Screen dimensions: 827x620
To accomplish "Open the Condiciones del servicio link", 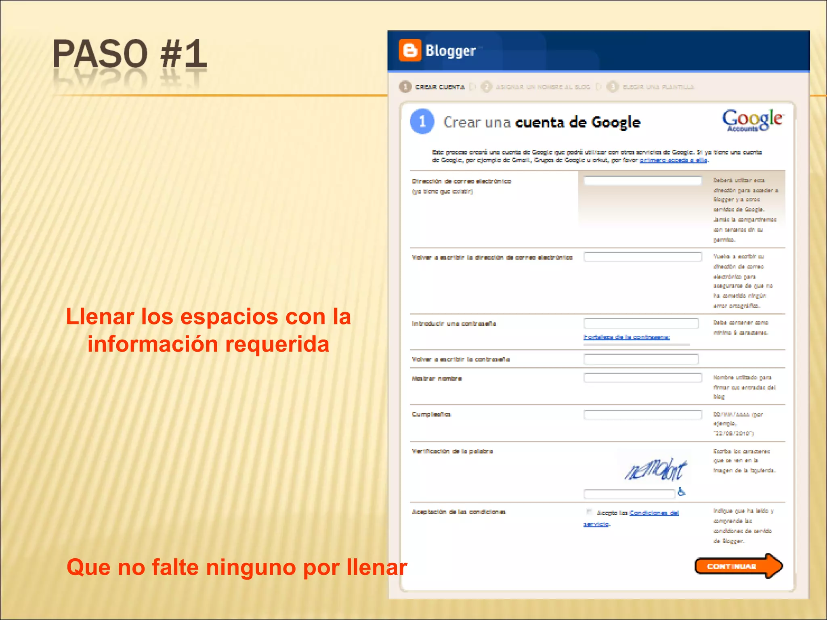I will (x=654, y=513).
